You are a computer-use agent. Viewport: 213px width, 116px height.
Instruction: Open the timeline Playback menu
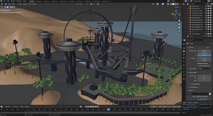9,107
